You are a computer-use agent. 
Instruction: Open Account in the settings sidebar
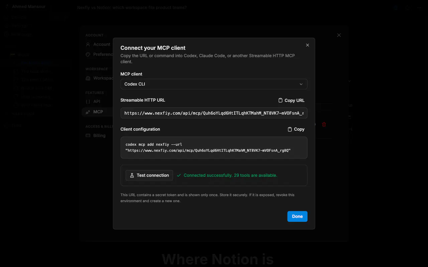point(98,44)
